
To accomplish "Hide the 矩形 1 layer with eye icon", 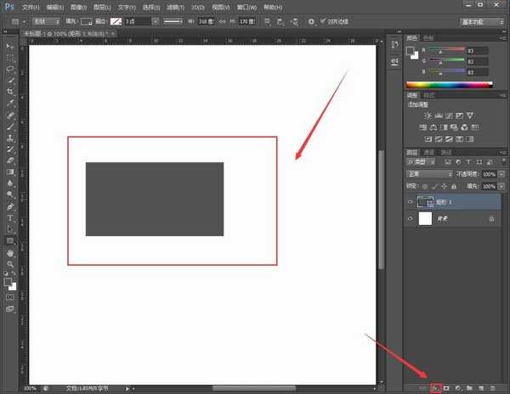I will click(x=410, y=202).
